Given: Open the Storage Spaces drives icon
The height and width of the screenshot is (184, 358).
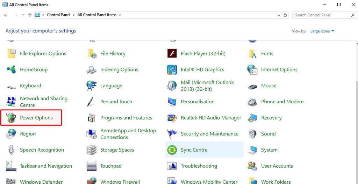Looking at the screenshot, I should click(92, 150).
